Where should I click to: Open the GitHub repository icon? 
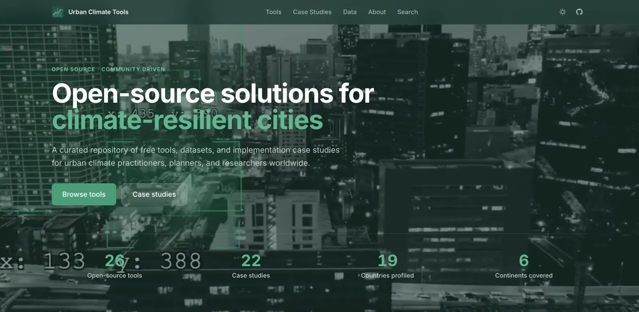pos(579,12)
